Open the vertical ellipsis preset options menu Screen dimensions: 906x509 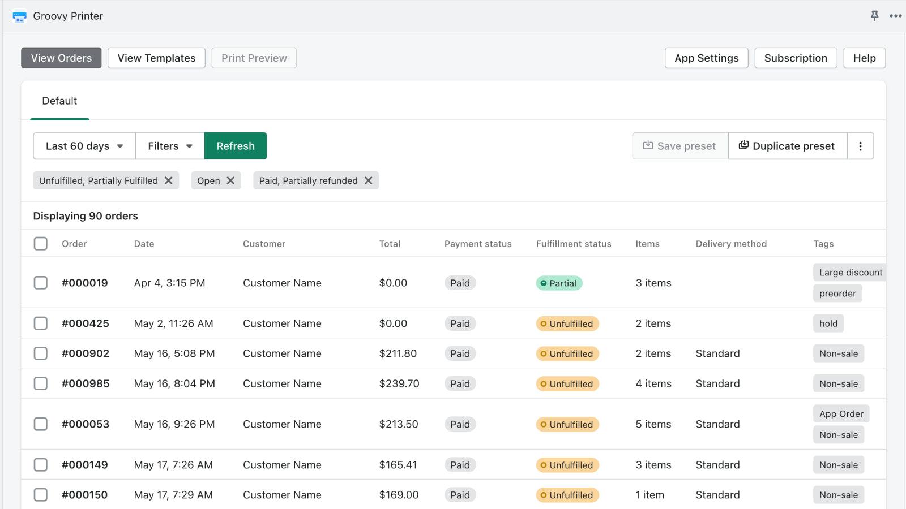point(860,146)
